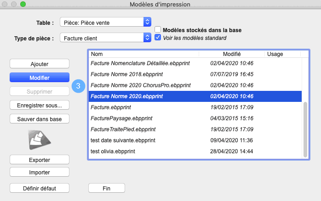
Task: Select Facture Norme 2018.ebpprint row
Action: [195, 74]
